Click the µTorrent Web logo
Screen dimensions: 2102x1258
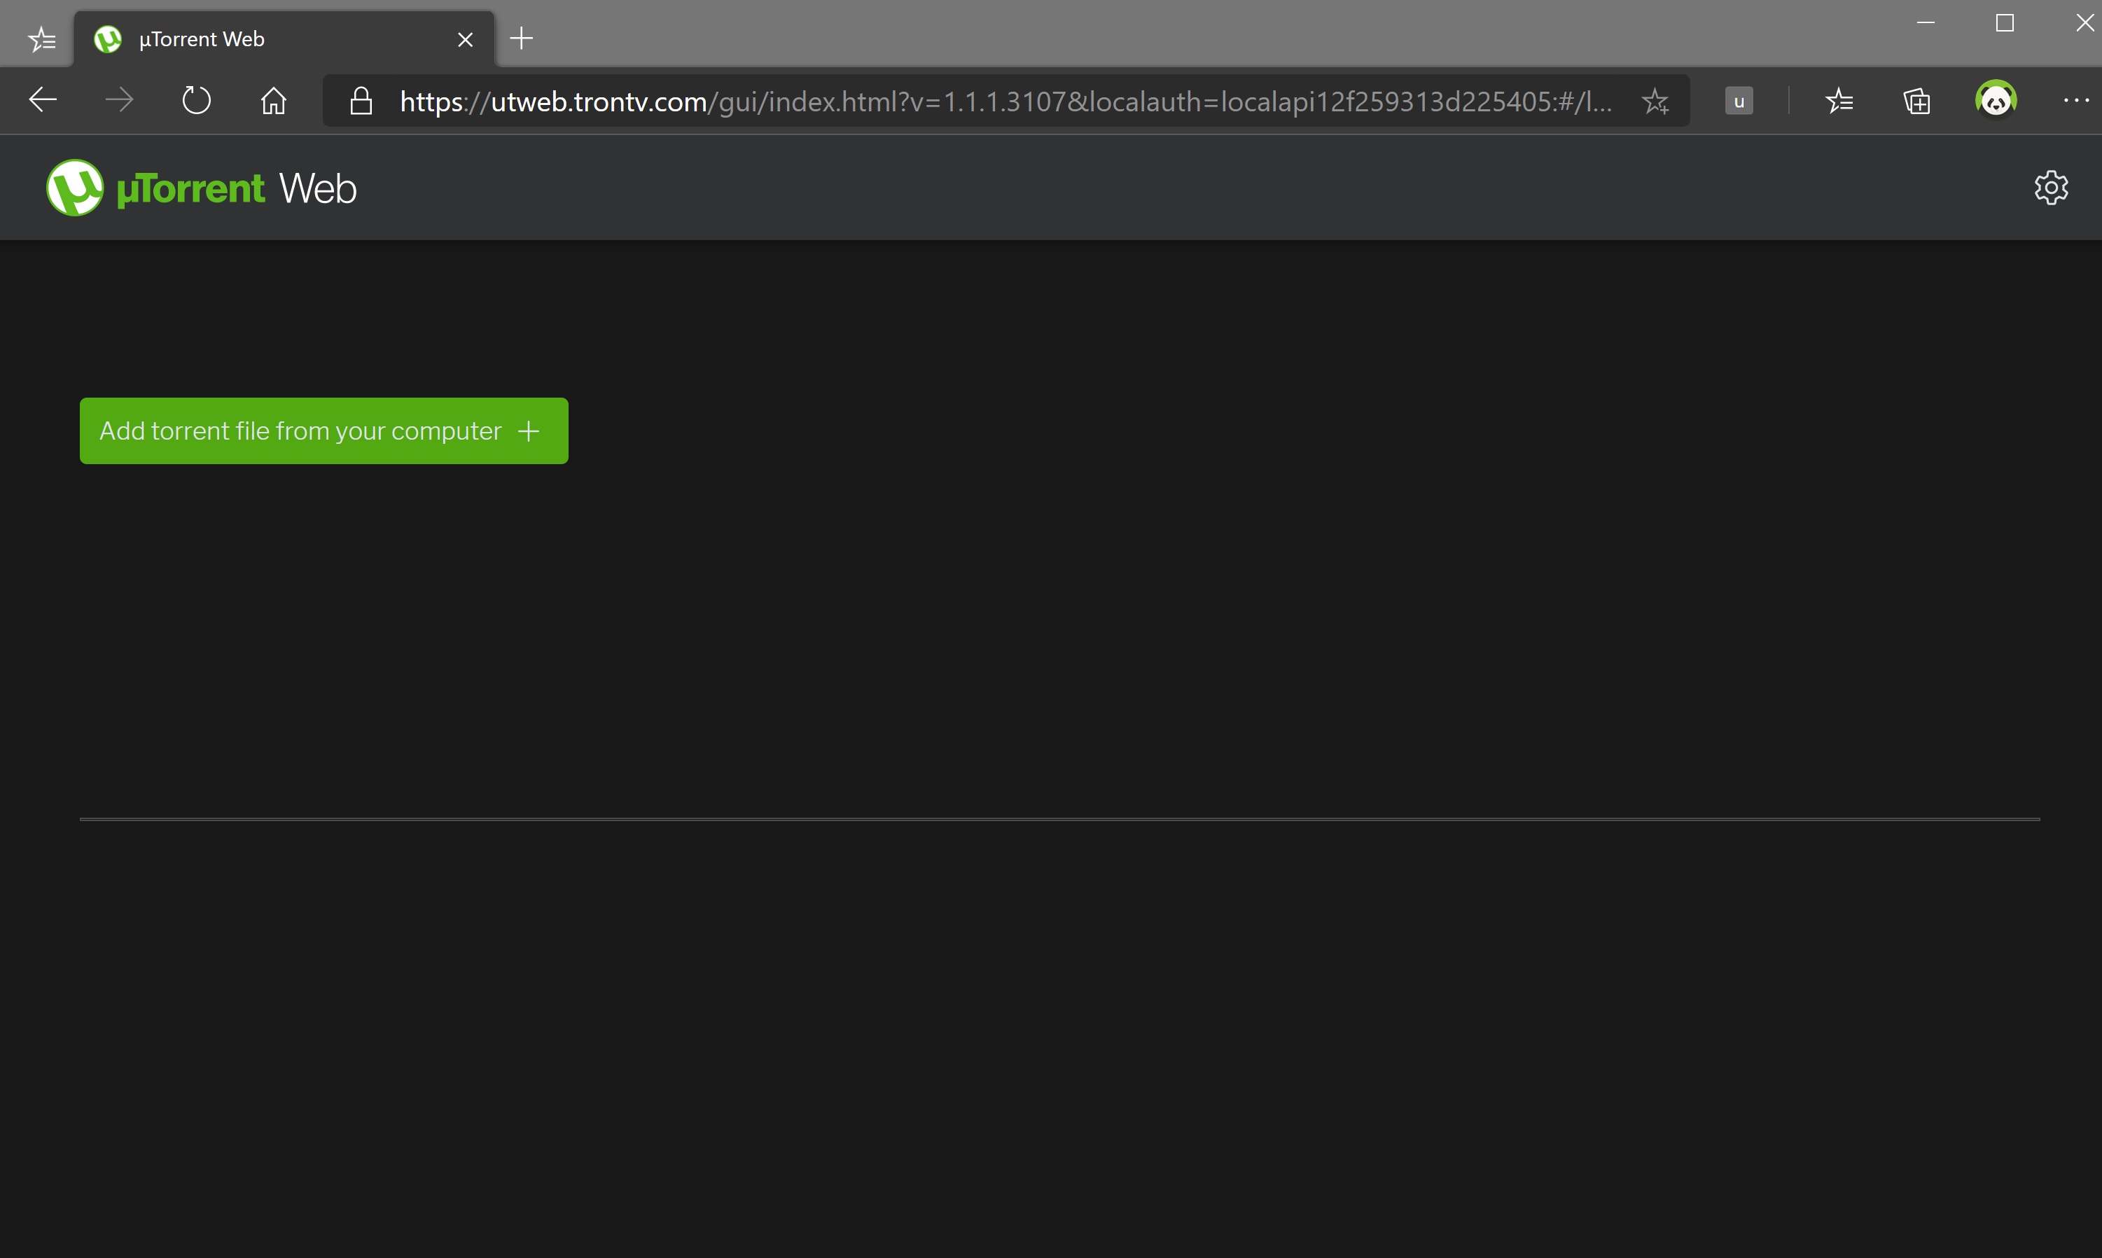pos(201,188)
